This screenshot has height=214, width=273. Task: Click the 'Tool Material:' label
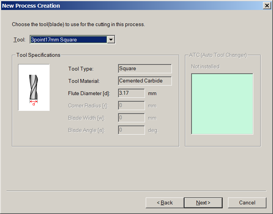tap(84, 81)
